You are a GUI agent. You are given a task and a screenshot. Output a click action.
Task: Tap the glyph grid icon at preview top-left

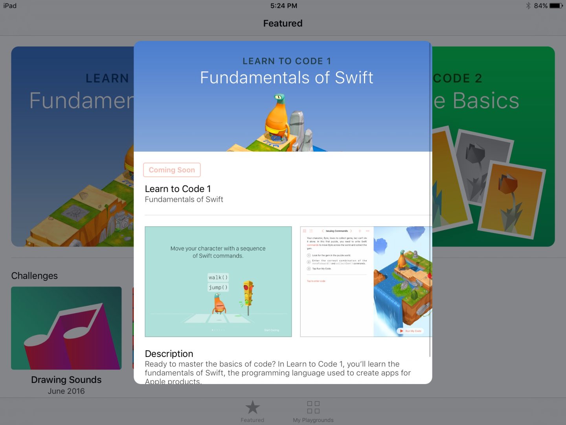point(304,231)
